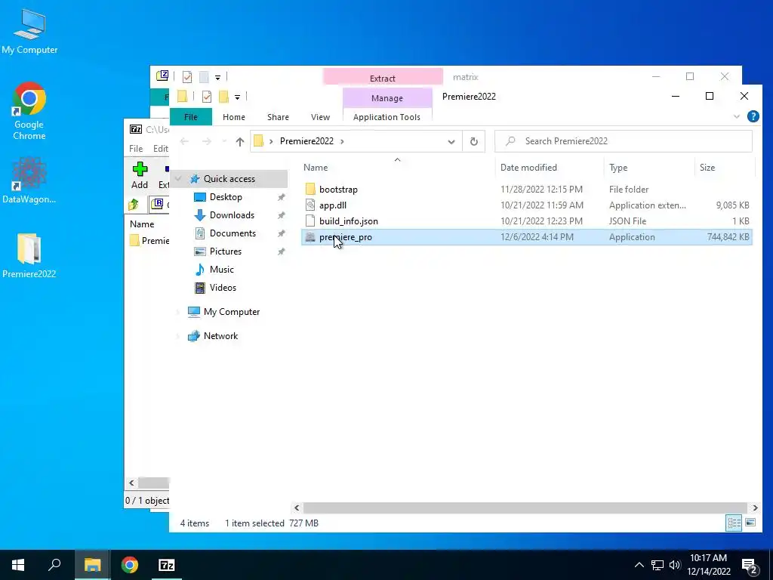Show hidden tray icons chevron
773x580 pixels.
click(x=639, y=565)
